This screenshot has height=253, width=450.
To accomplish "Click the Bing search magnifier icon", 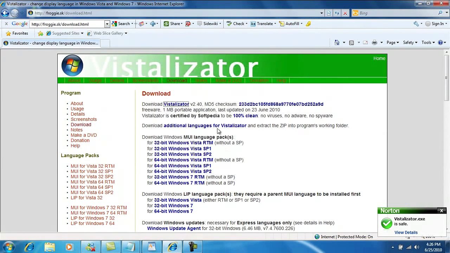I will (440, 13).
